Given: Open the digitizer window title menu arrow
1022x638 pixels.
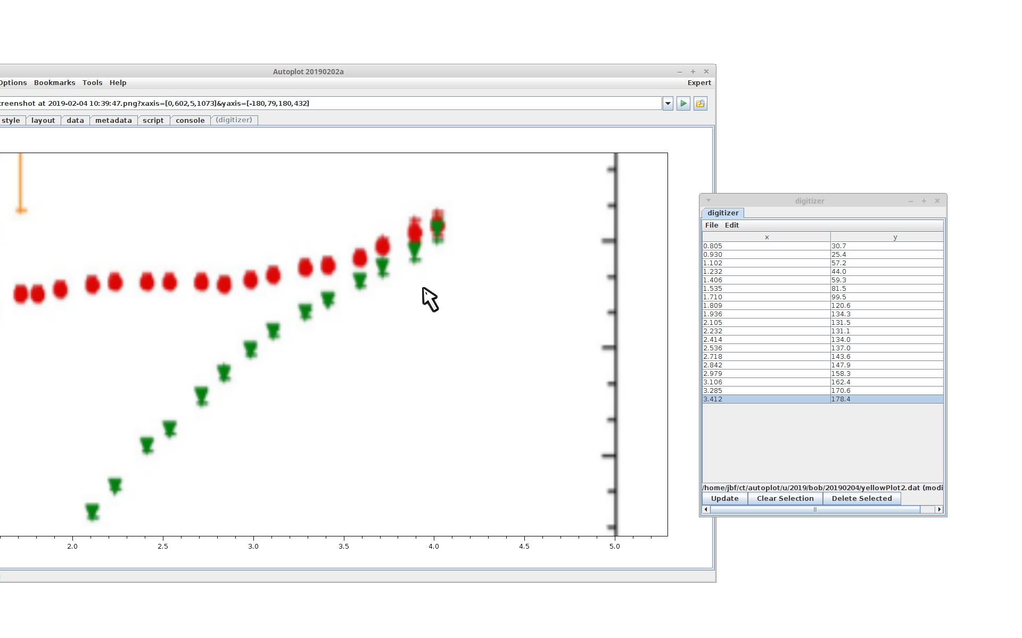Looking at the screenshot, I should [x=708, y=201].
